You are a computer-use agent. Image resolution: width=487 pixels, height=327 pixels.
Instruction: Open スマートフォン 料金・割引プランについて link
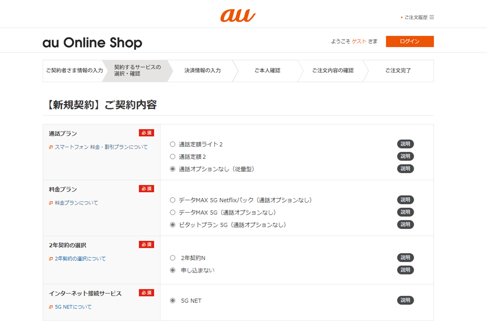pos(101,147)
